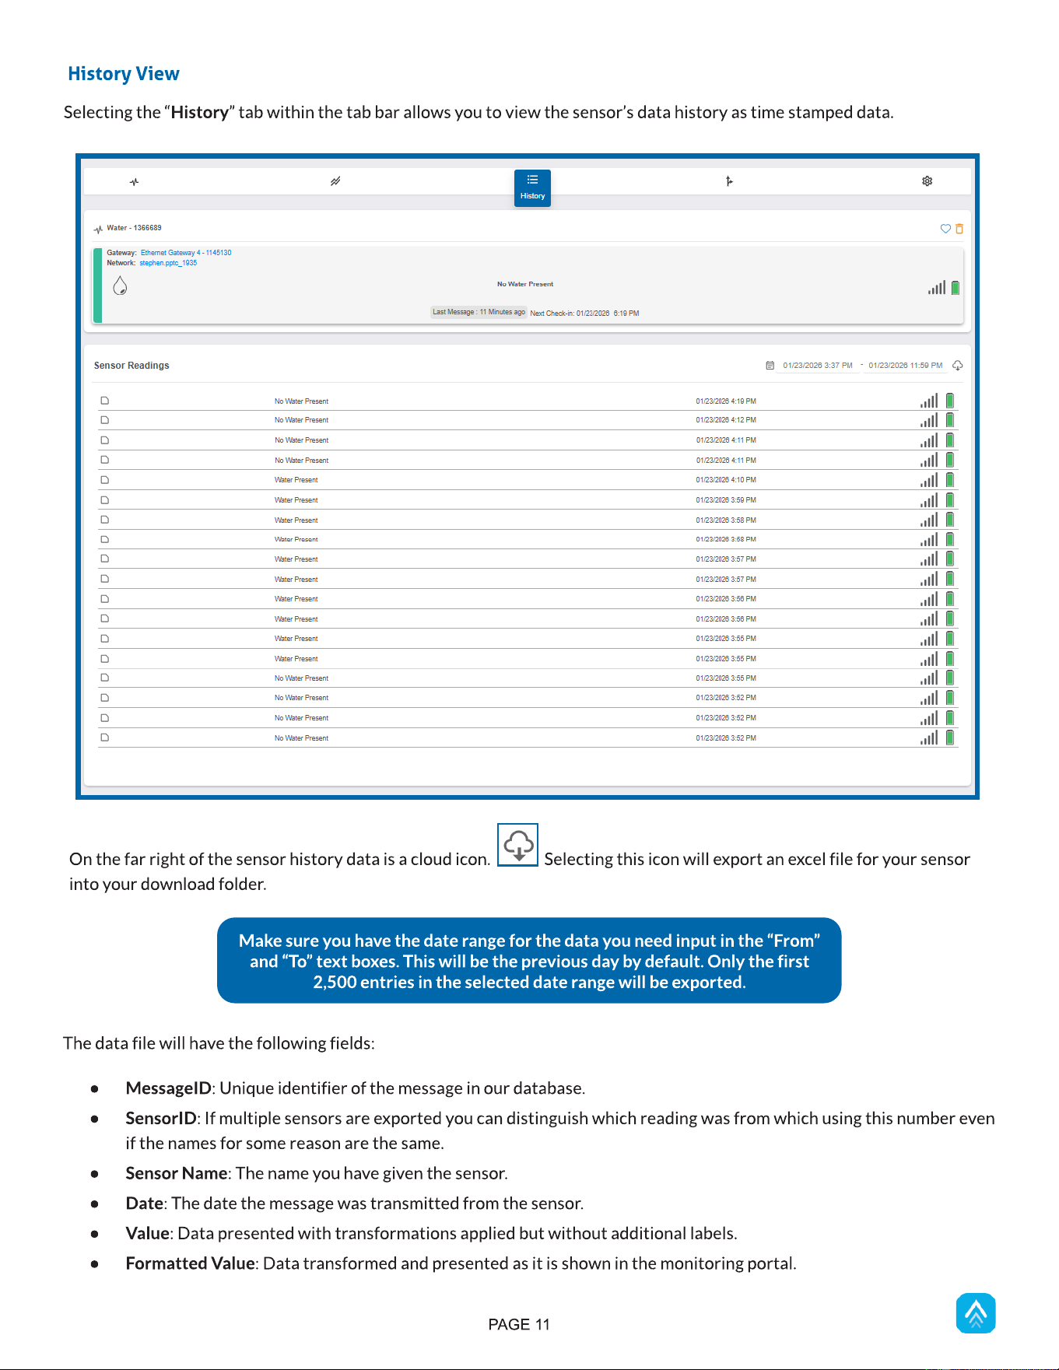Click the Sensor Readings heading
1059x1370 pixels.
(x=131, y=366)
